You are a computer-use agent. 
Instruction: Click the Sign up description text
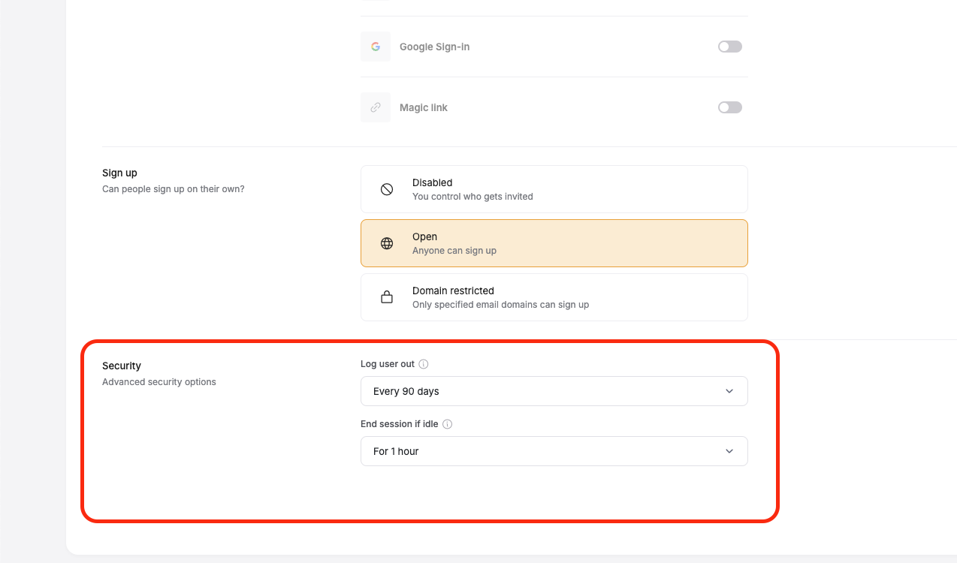coord(173,188)
